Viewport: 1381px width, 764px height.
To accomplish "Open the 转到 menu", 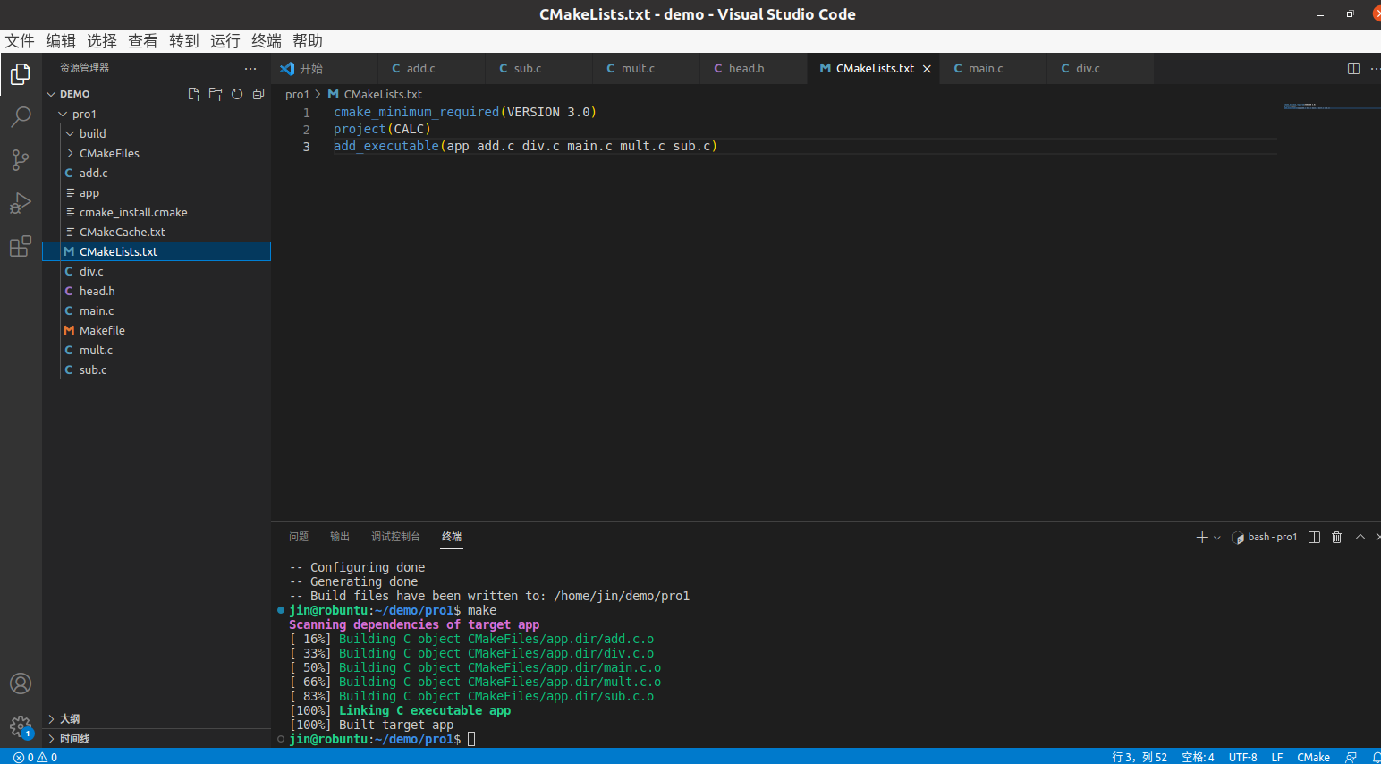I will (184, 41).
